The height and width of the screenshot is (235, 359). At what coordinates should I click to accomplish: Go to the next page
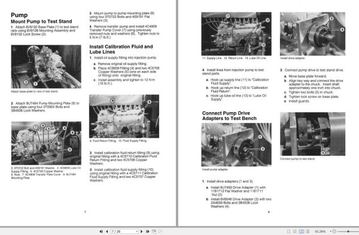point(141,231)
